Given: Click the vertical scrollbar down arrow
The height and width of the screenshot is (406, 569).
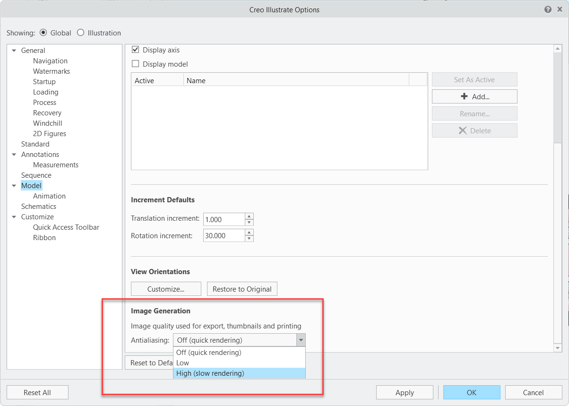Looking at the screenshot, I should (x=558, y=348).
